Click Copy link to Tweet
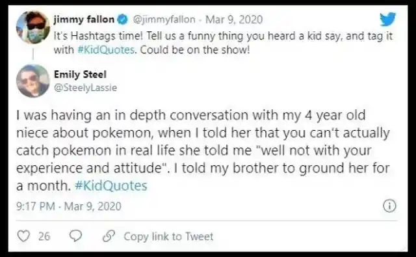This screenshot has width=416, height=257. pos(168,236)
